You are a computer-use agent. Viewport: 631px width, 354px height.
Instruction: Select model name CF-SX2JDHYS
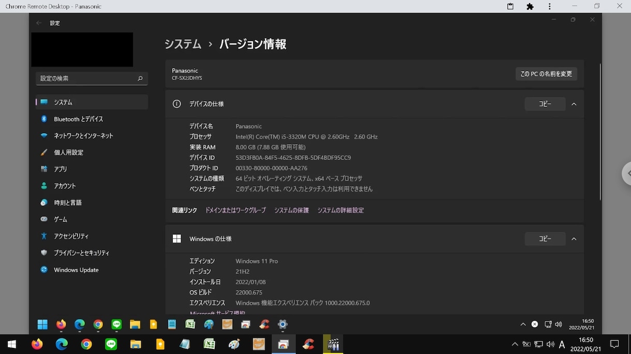click(x=187, y=78)
